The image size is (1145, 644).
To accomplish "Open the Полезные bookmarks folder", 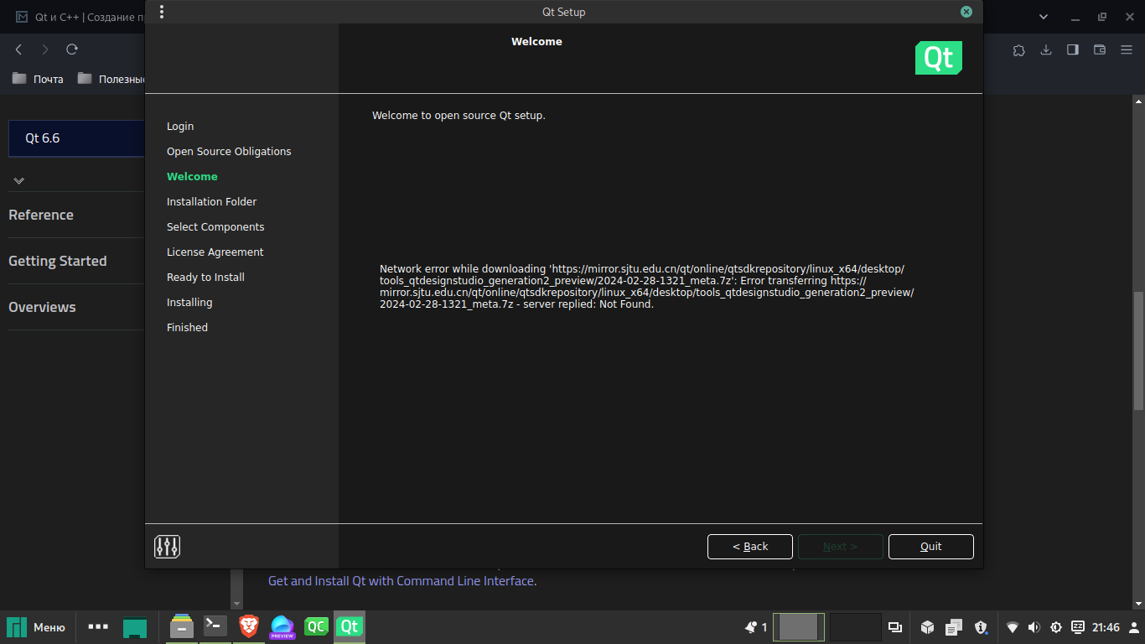I will point(111,79).
